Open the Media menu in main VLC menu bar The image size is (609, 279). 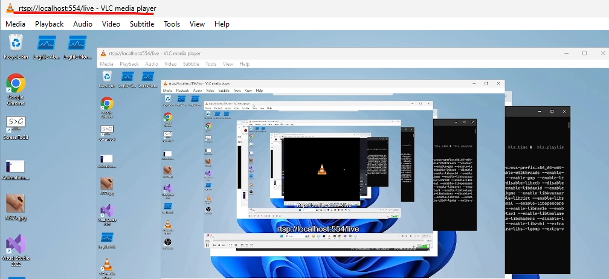16,24
